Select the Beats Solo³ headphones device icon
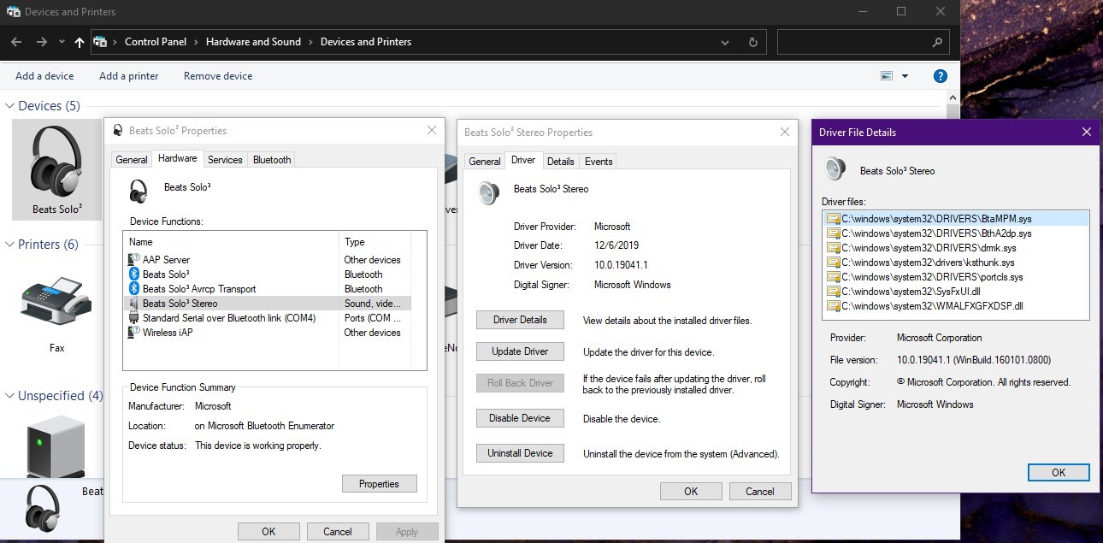 (x=56, y=160)
